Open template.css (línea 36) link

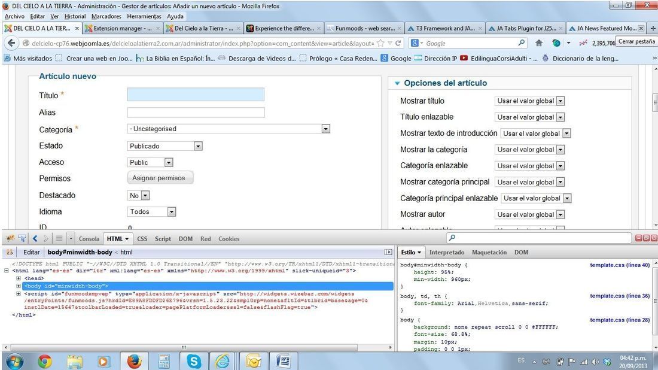619,296
